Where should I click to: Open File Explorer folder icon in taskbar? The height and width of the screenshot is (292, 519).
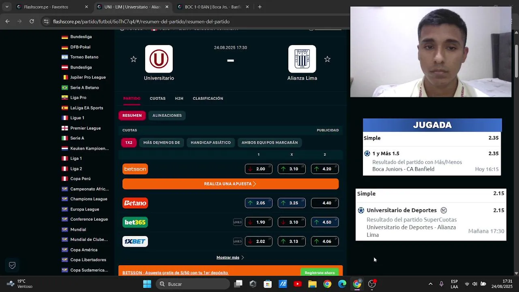(312, 284)
